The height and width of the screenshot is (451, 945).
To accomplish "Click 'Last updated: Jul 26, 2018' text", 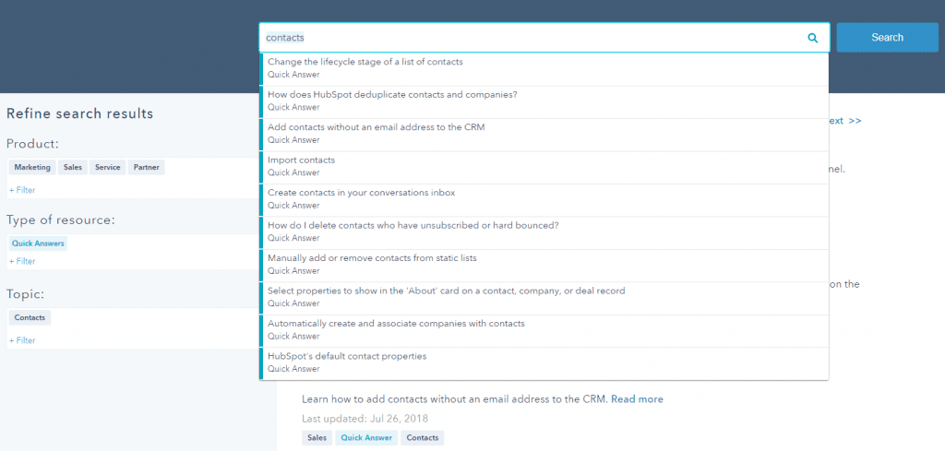I will 365,419.
